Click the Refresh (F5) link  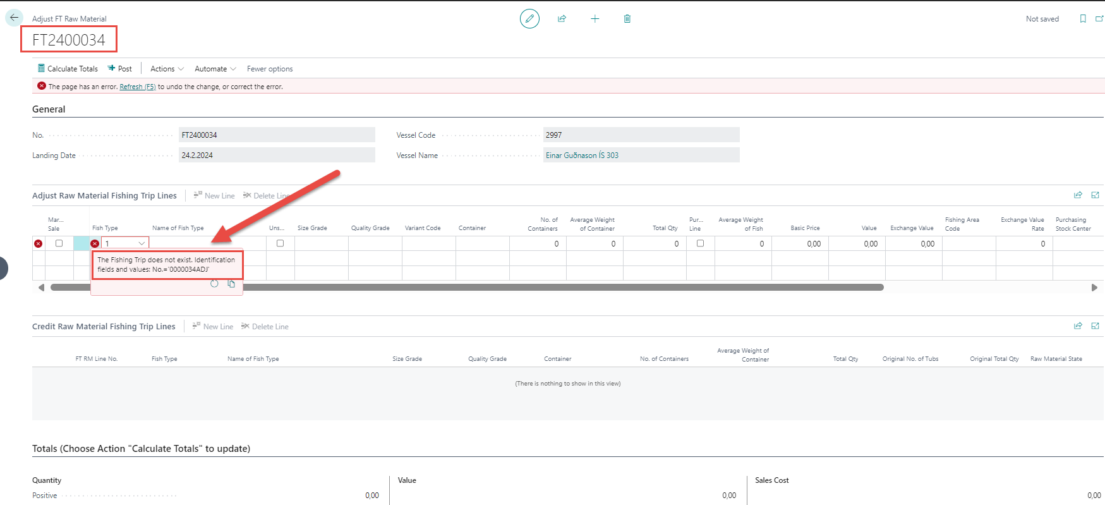[x=138, y=87]
